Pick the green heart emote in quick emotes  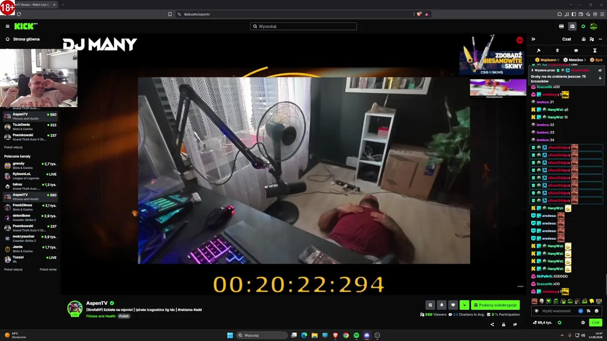tap(549, 301)
